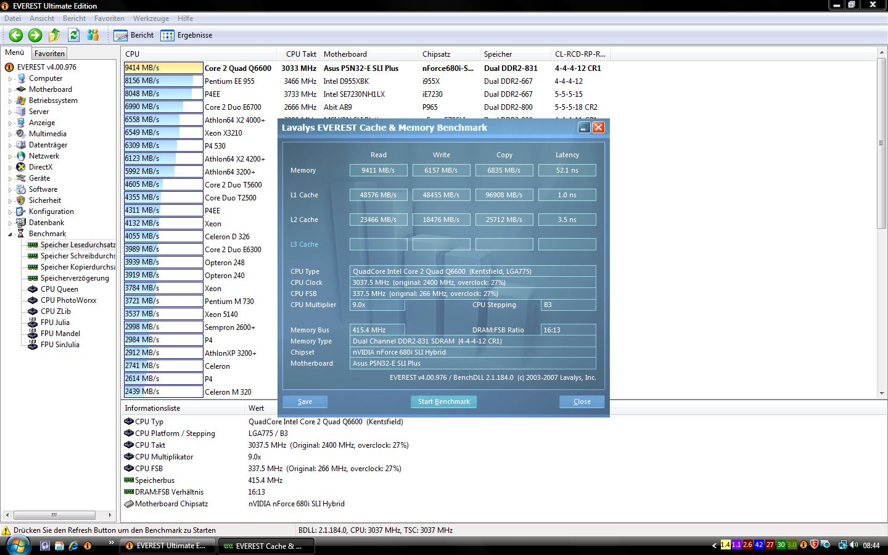Switch to the Favoriten tab in sidebar
This screenshot has width=888, height=555.
pos(49,54)
